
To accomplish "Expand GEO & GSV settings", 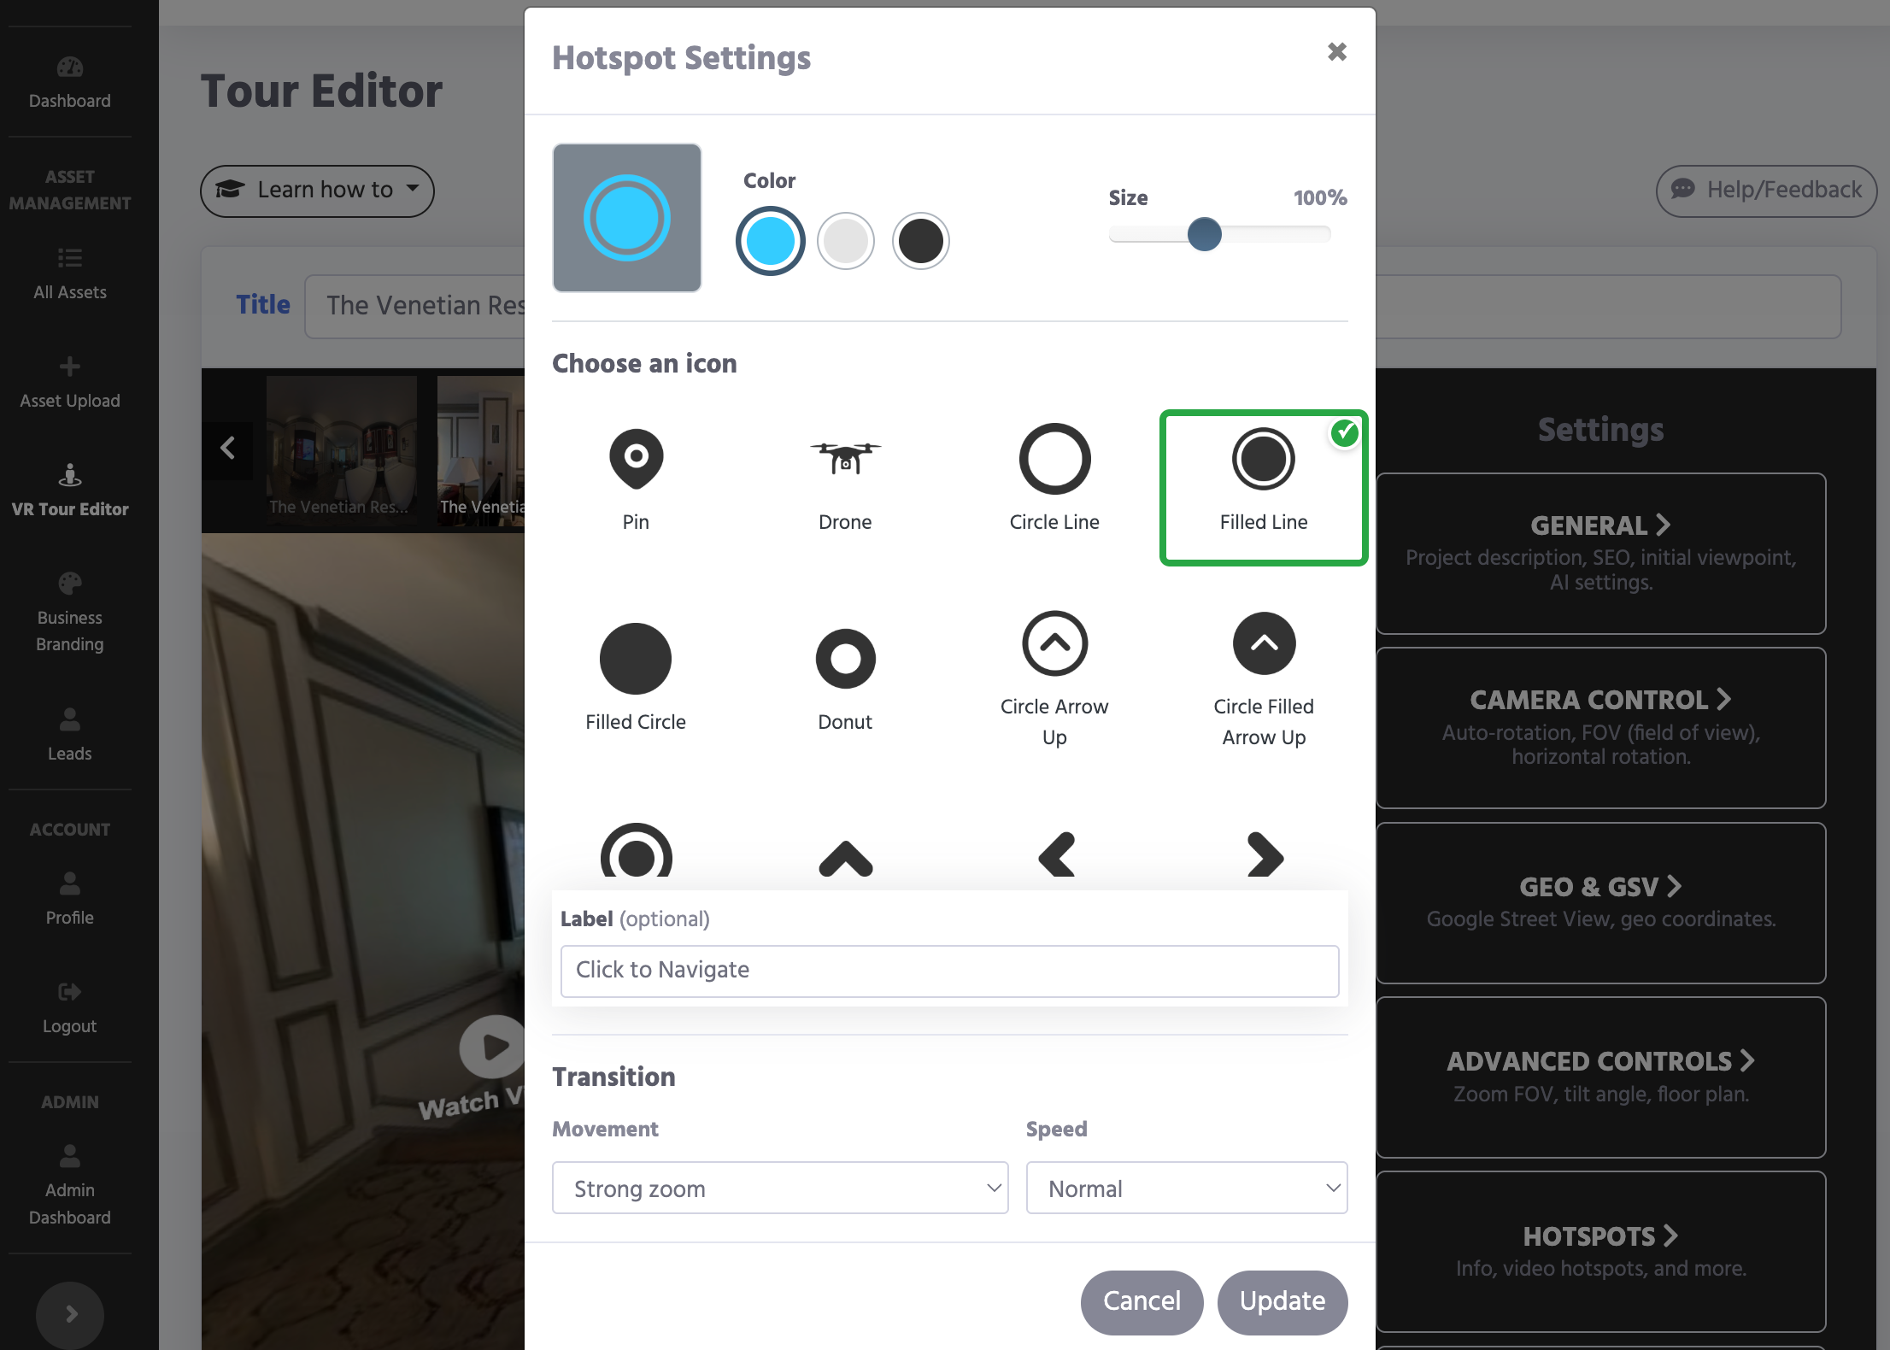I will (x=1601, y=902).
